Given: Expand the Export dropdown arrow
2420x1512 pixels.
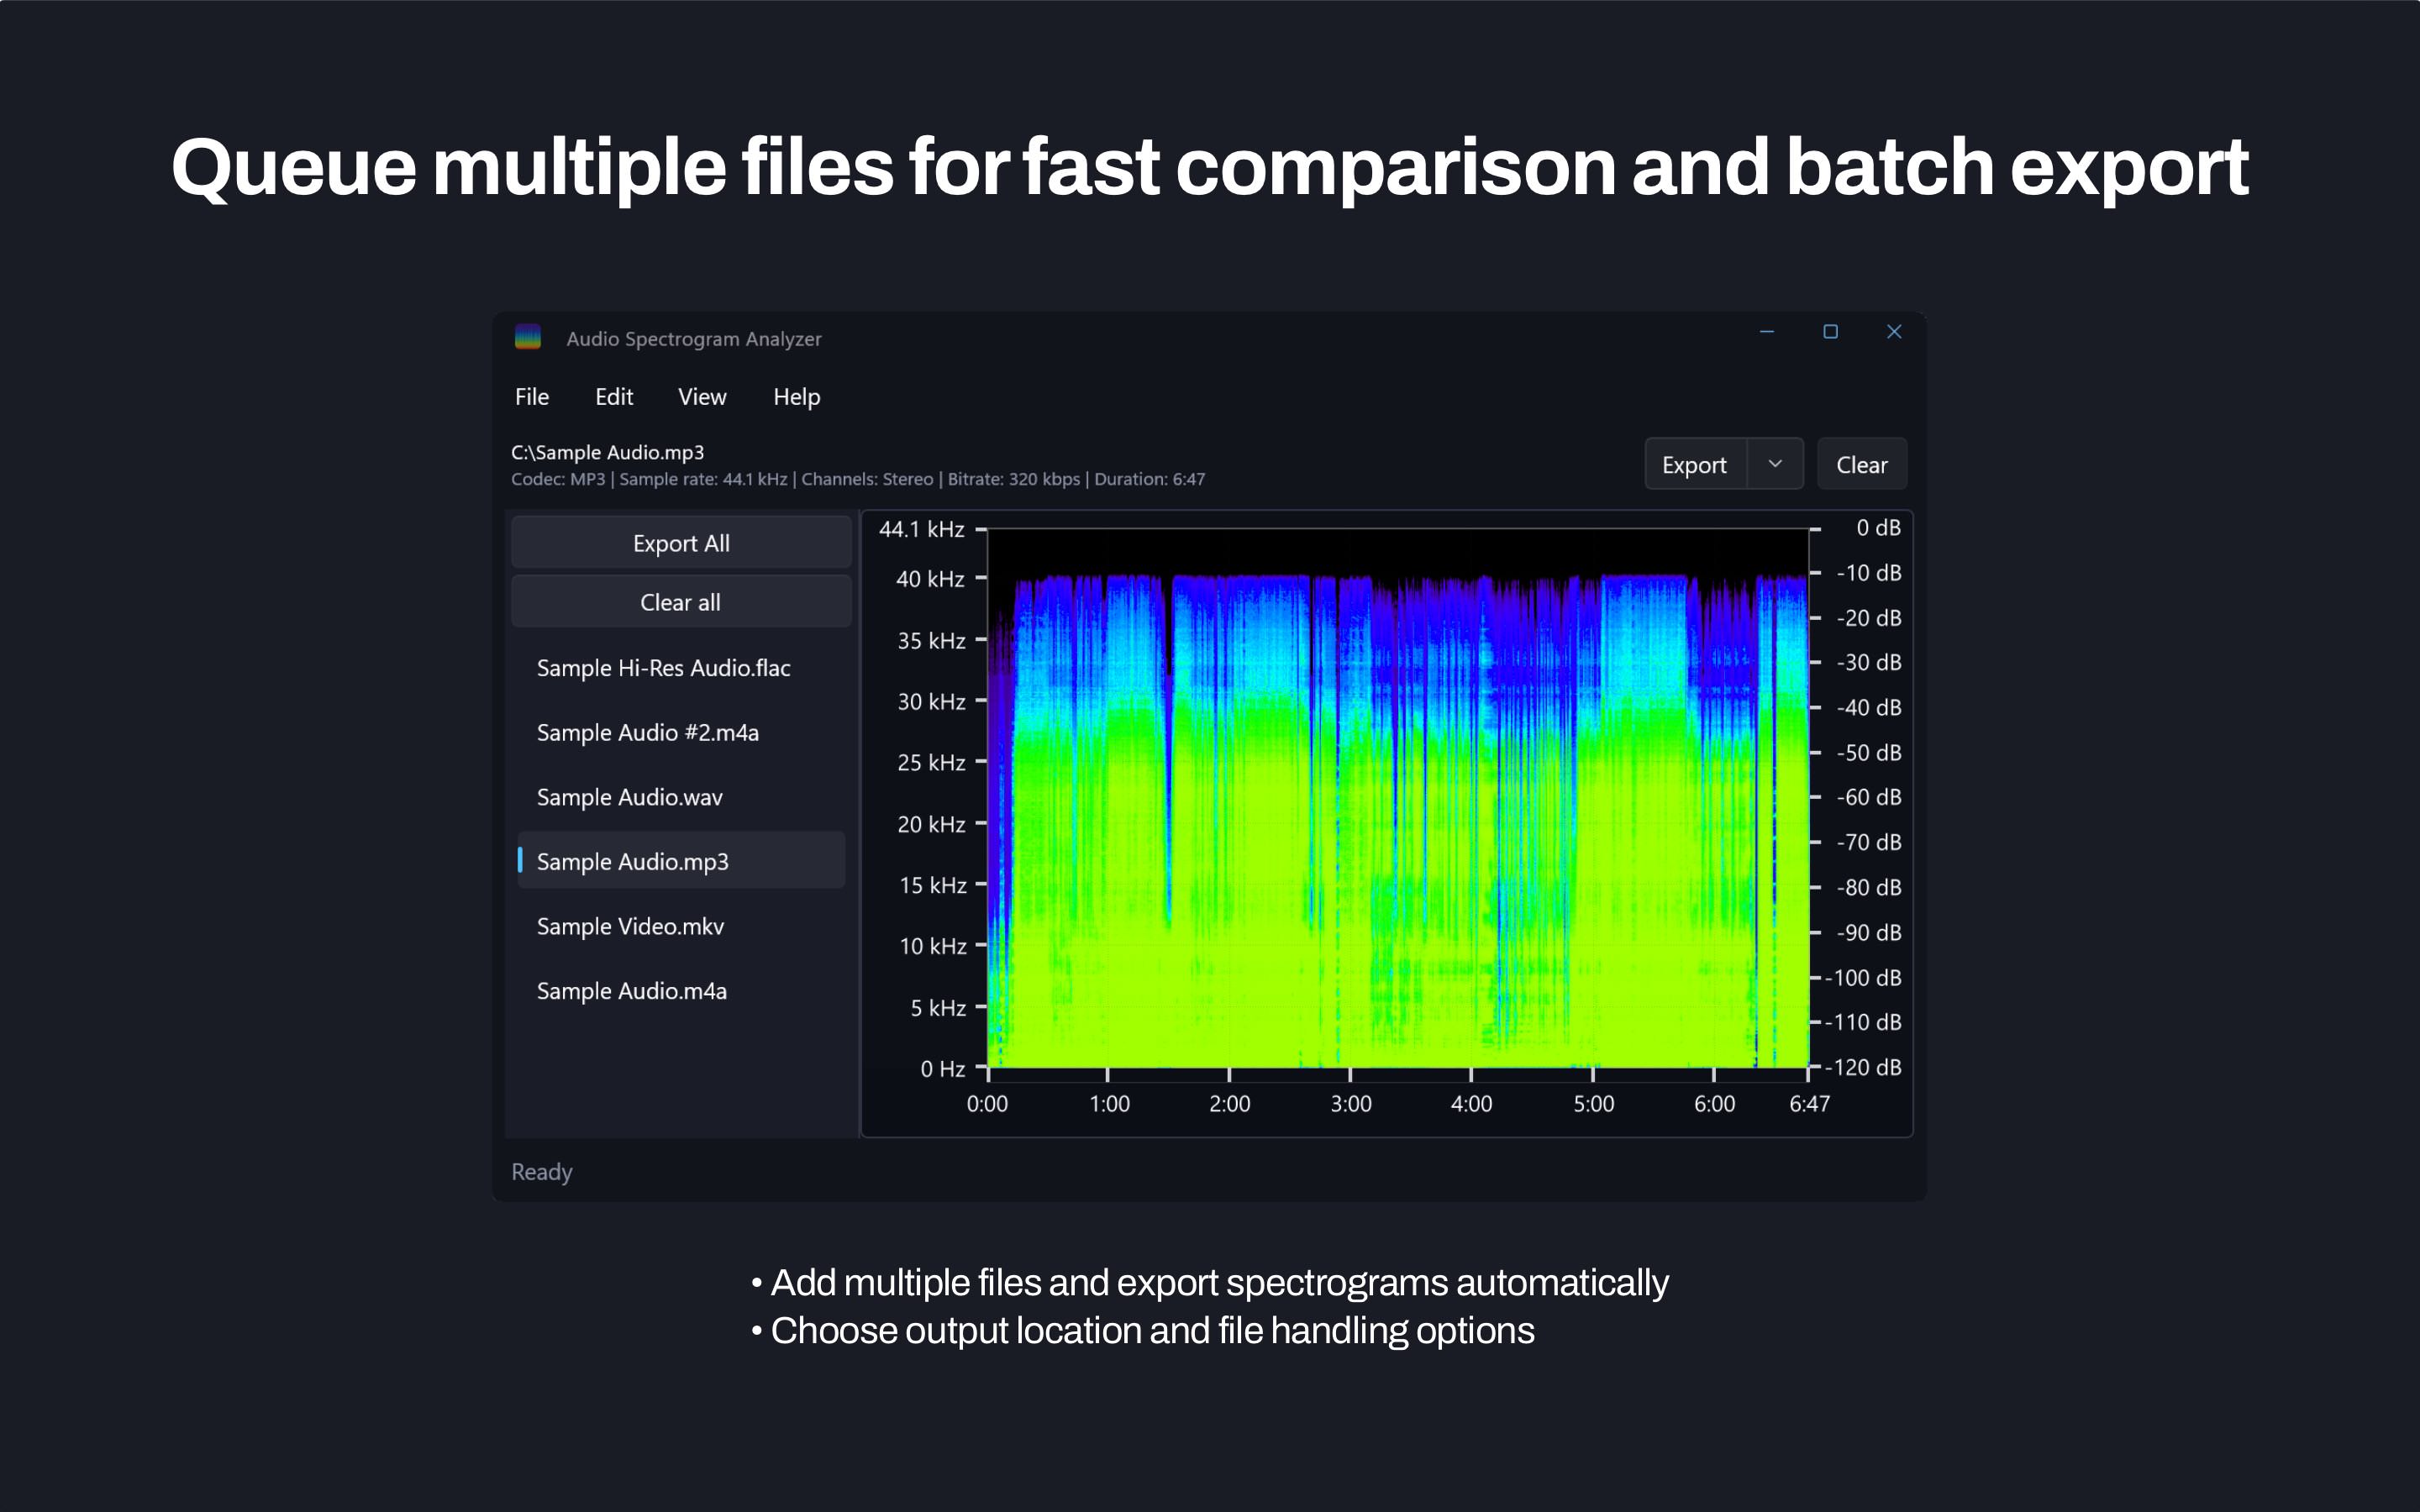Looking at the screenshot, I should [1775, 464].
